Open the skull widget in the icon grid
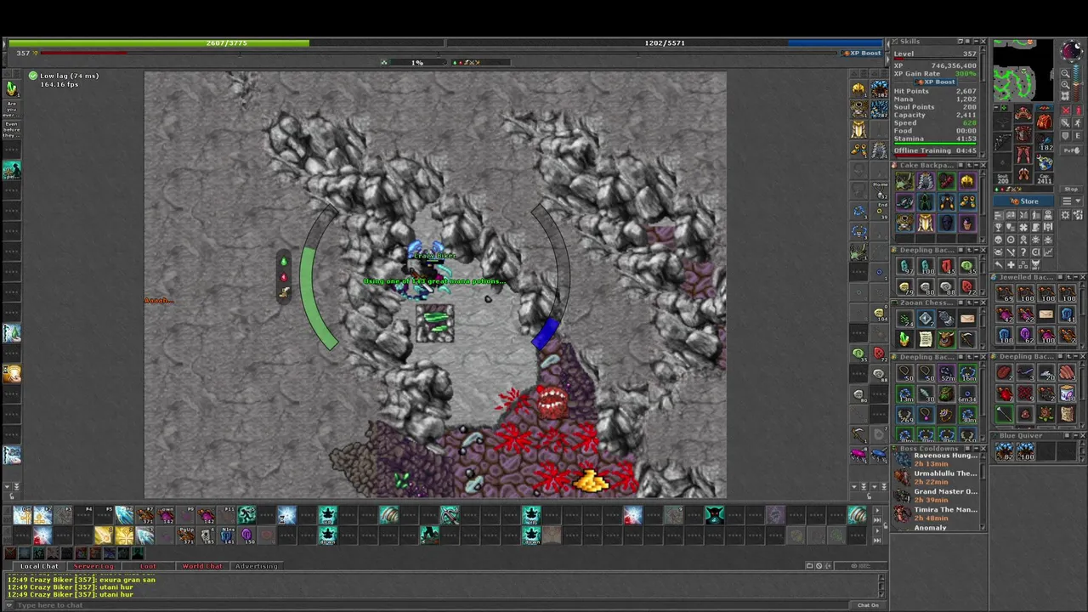1088x612 pixels. 998,240
